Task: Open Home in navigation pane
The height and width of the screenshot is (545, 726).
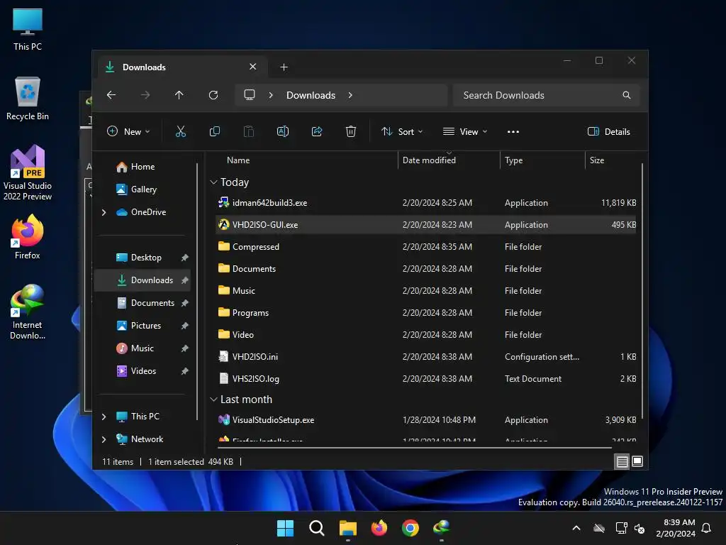Action: 143,166
